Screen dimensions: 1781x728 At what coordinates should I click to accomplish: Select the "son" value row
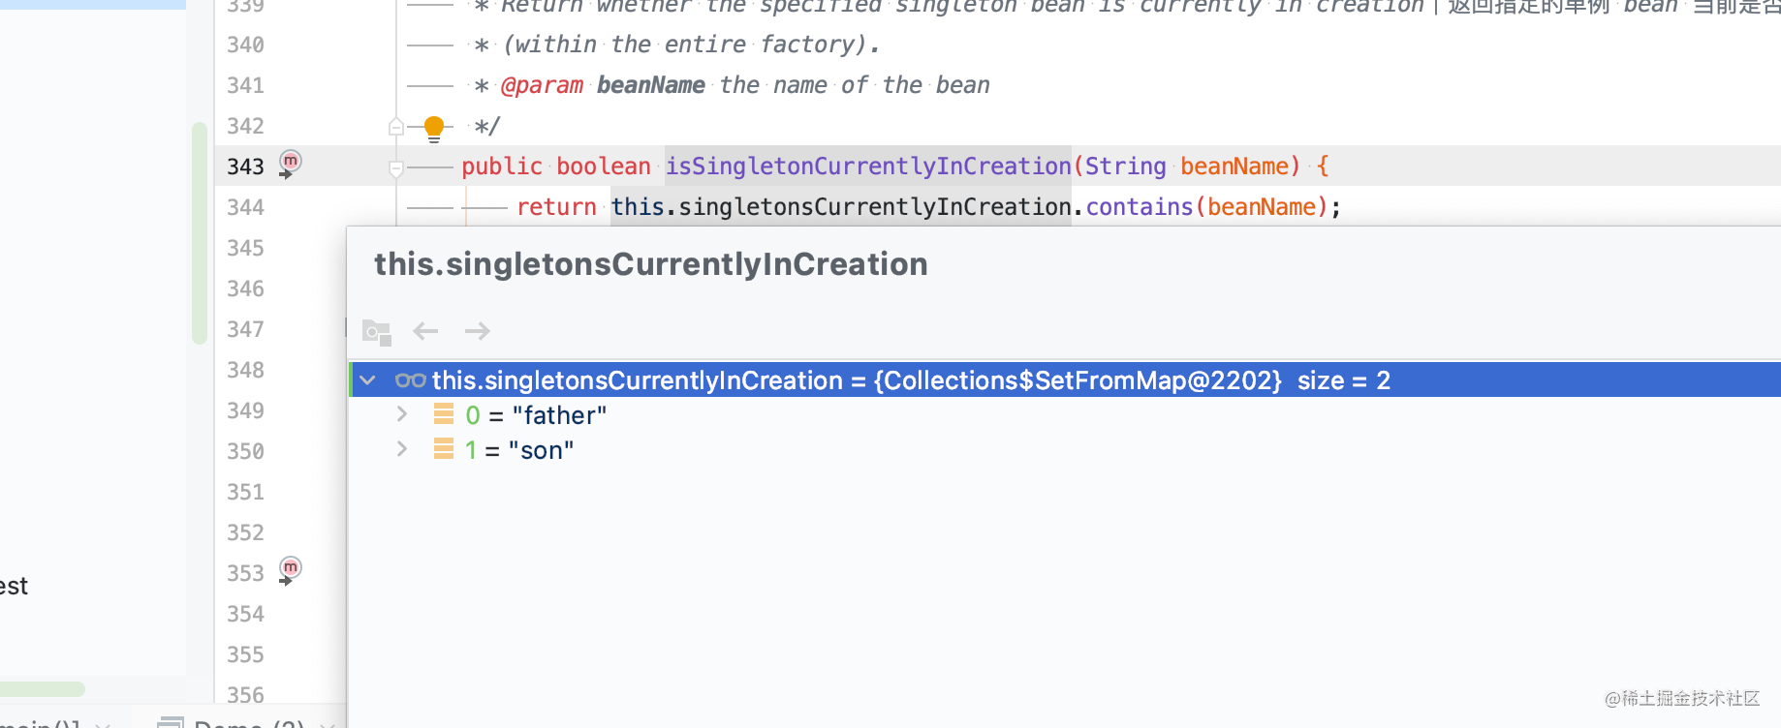tap(1064, 450)
